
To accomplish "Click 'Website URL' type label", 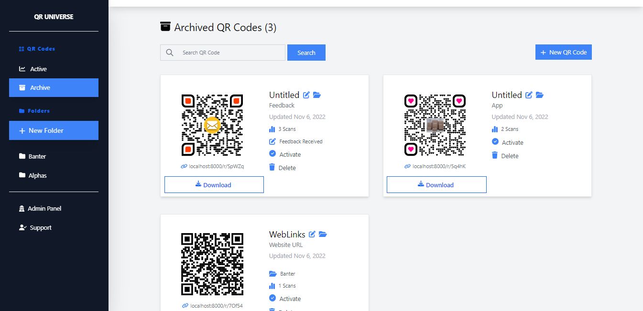I will (286, 245).
